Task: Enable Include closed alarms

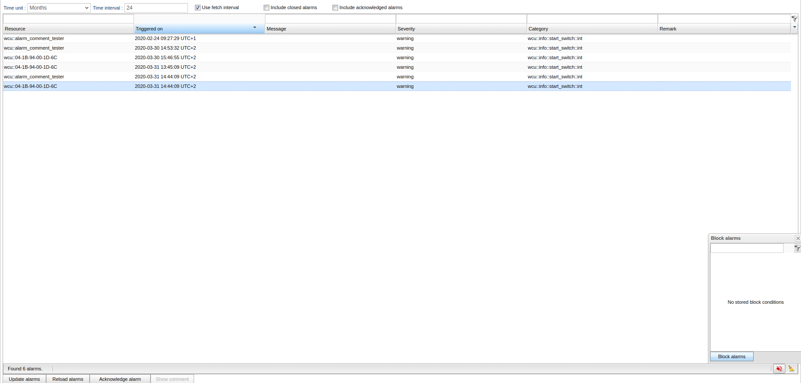Action: 267,8
